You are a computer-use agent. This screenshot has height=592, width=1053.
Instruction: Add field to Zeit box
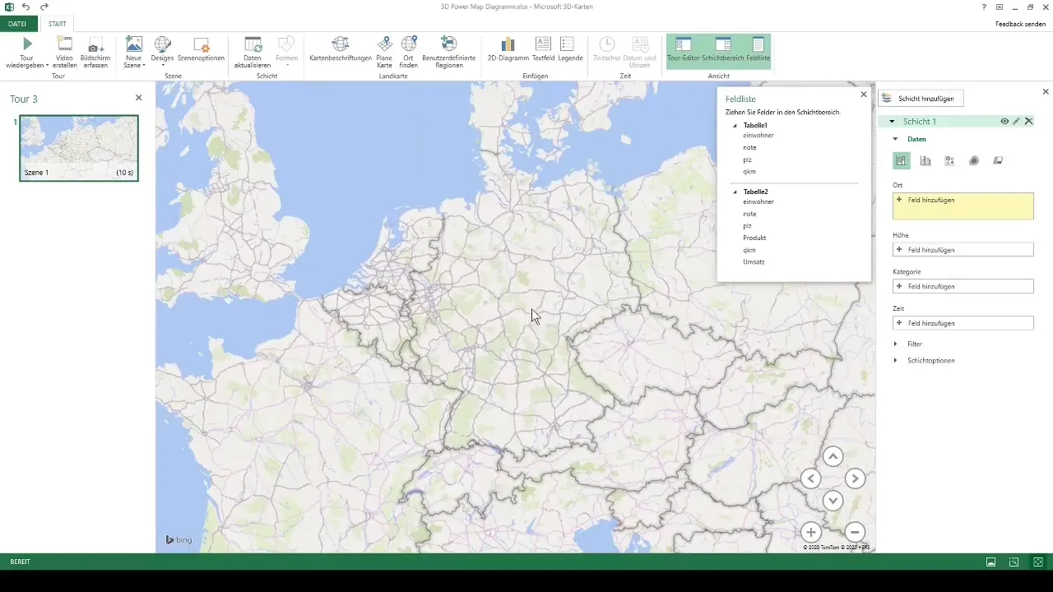(x=963, y=323)
